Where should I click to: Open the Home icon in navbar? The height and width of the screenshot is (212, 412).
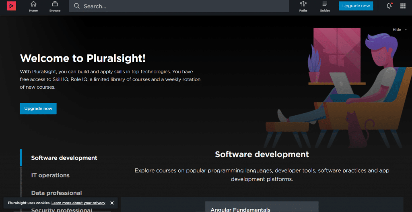pos(33,6)
